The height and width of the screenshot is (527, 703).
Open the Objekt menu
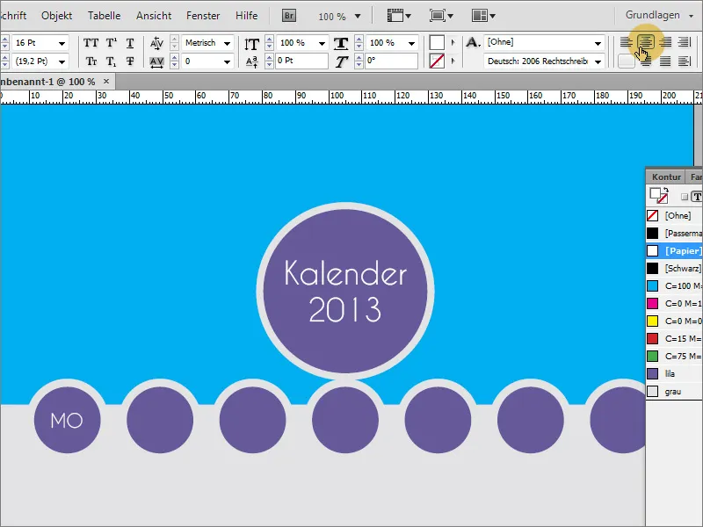(x=56, y=16)
